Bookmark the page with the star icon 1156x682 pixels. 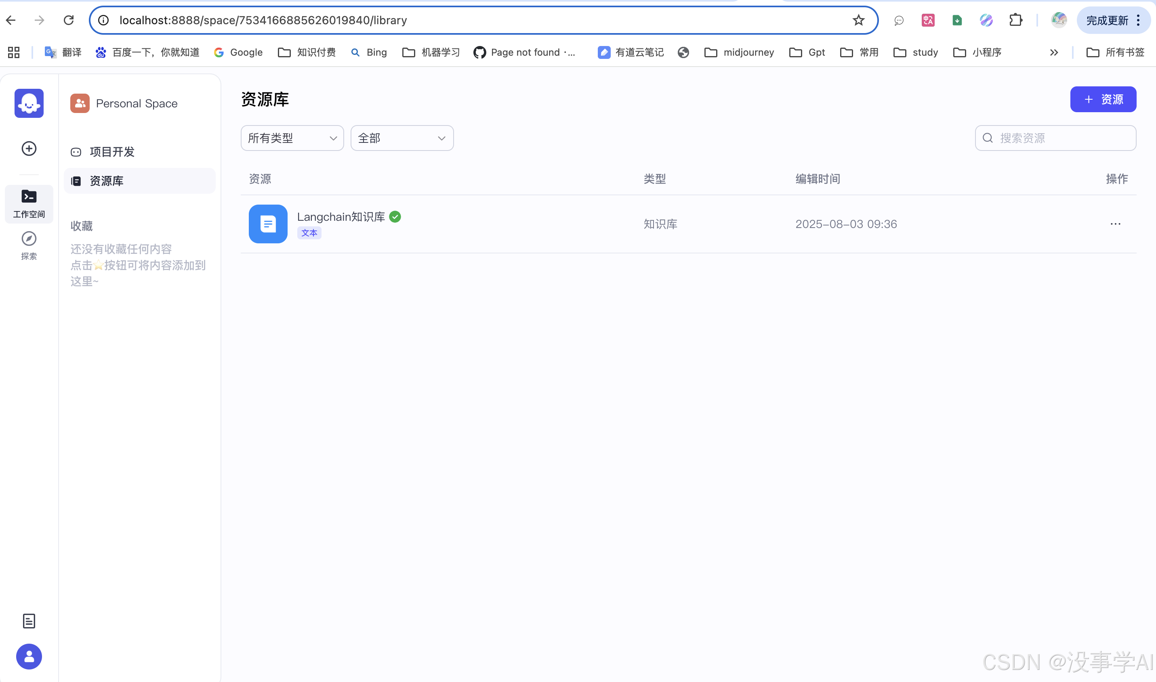tap(858, 20)
